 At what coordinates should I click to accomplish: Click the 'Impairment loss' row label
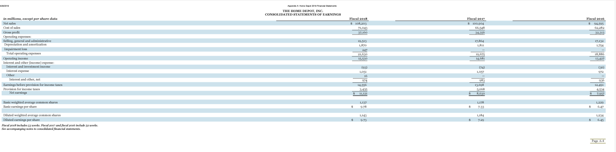(x=16, y=49)
